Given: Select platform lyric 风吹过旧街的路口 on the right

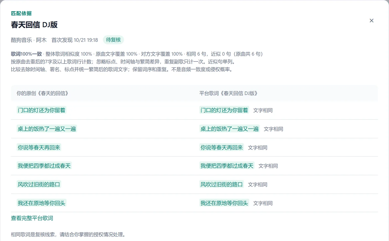Looking at the screenshot, I should pos(222,184).
